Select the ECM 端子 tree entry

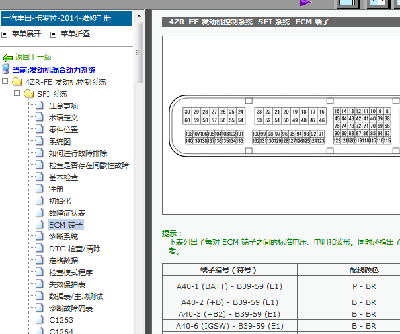(x=66, y=225)
